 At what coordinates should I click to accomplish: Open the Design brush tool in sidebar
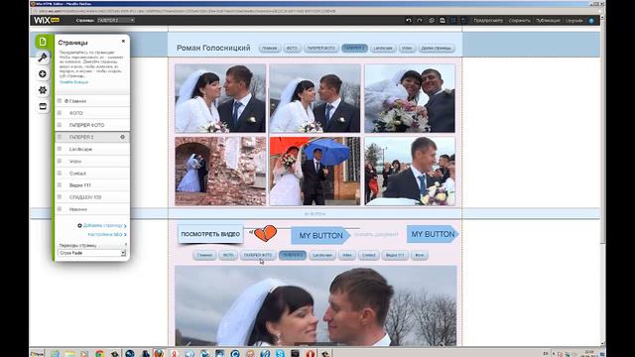[x=43, y=58]
